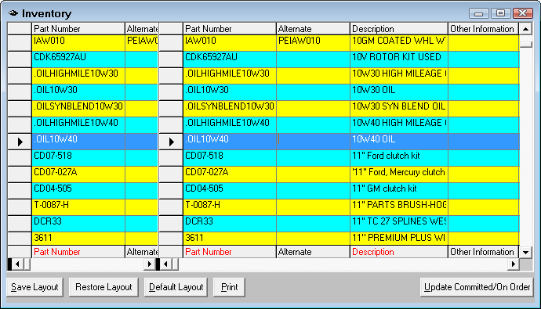The height and width of the screenshot is (309, 541).
Task: Select the 10W40 HIGH MILEAGE description cell
Action: 399,125
